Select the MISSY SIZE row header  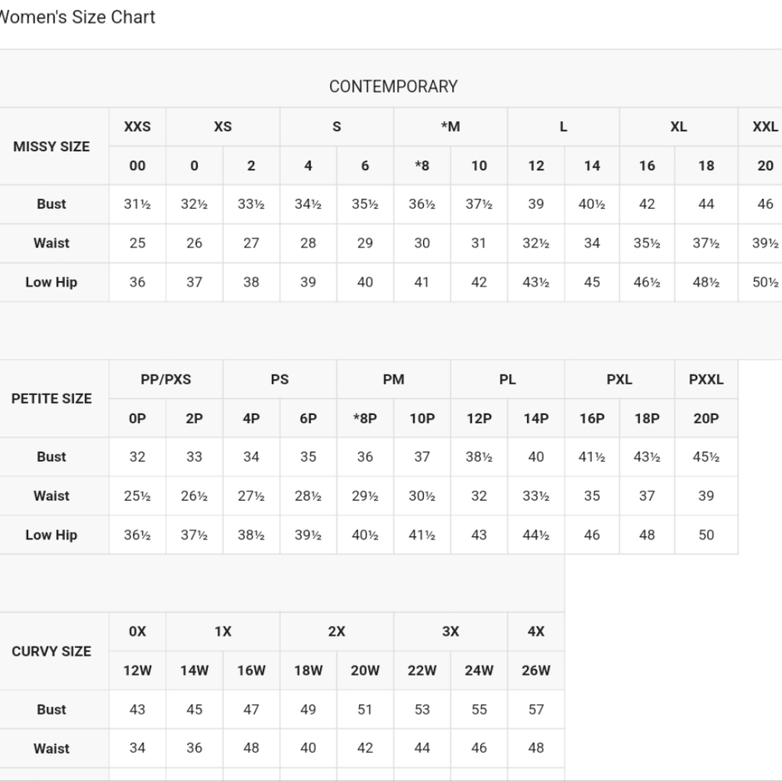(x=52, y=146)
